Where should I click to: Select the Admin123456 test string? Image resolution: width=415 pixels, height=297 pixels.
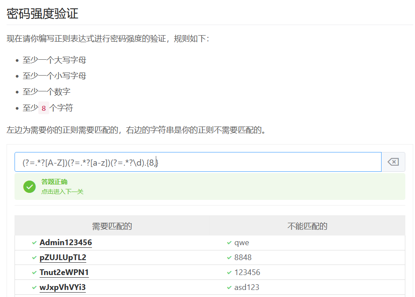tap(66, 243)
